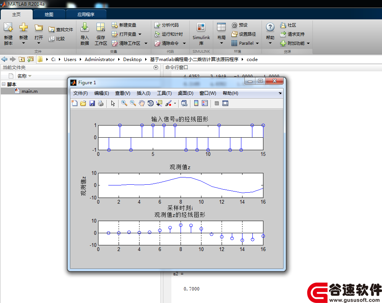The height and width of the screenshot is (303, 382).
Task: Click Request Support (请求支持) icon
Action: pyautogui.click(x=283, y=34)
